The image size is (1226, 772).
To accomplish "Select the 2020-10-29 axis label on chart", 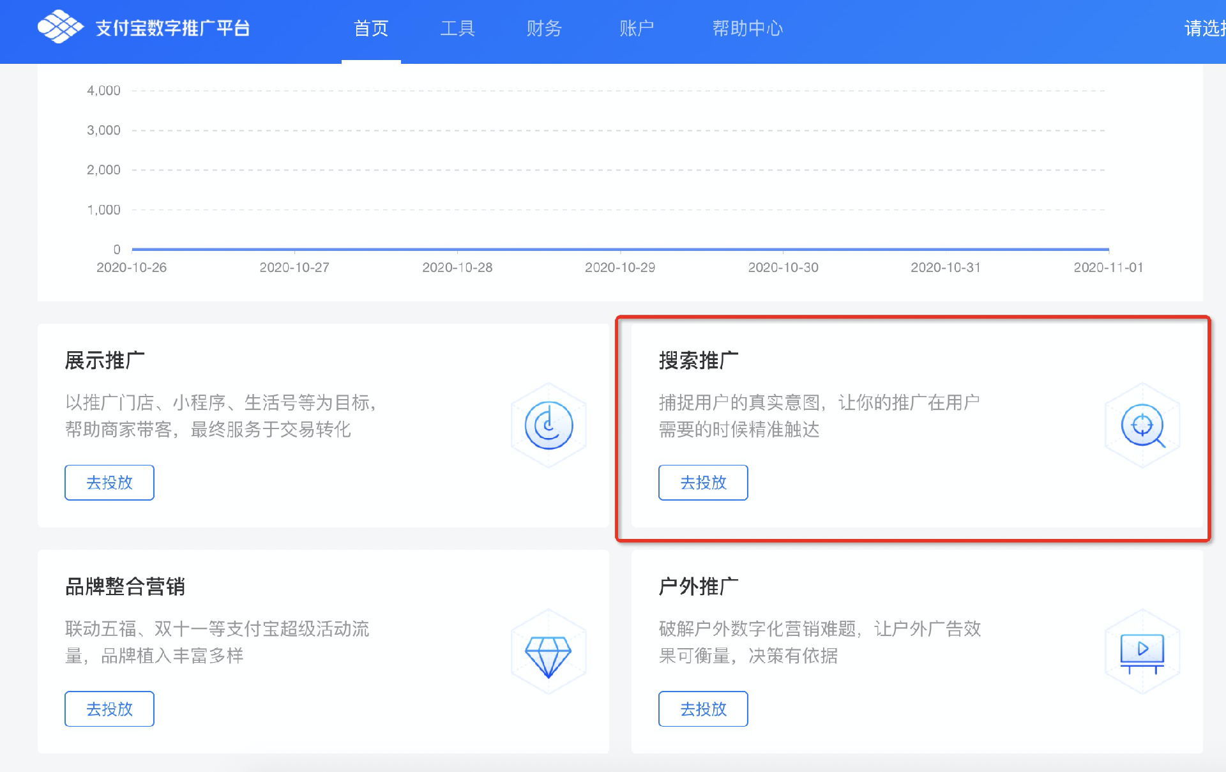I will [x=621, y=268].
